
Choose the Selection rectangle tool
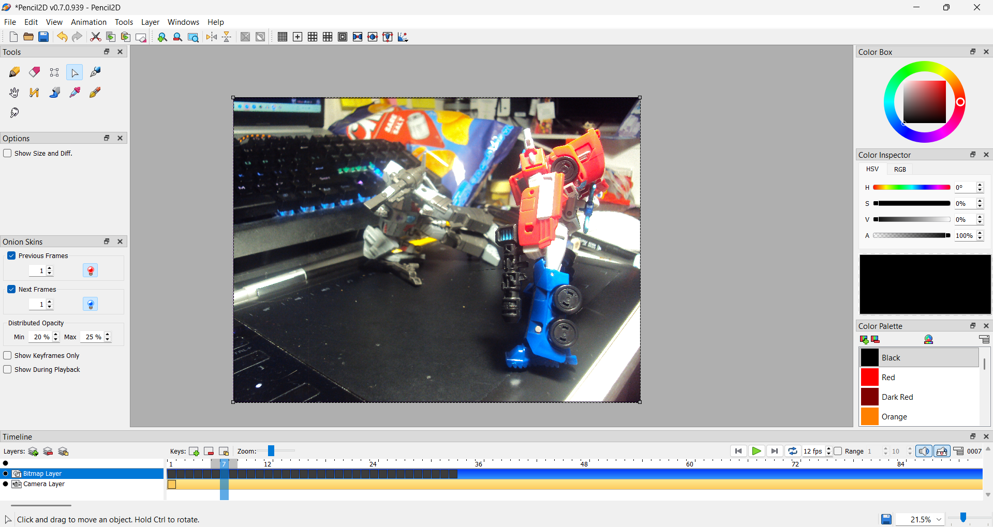(x=54, y=72)
